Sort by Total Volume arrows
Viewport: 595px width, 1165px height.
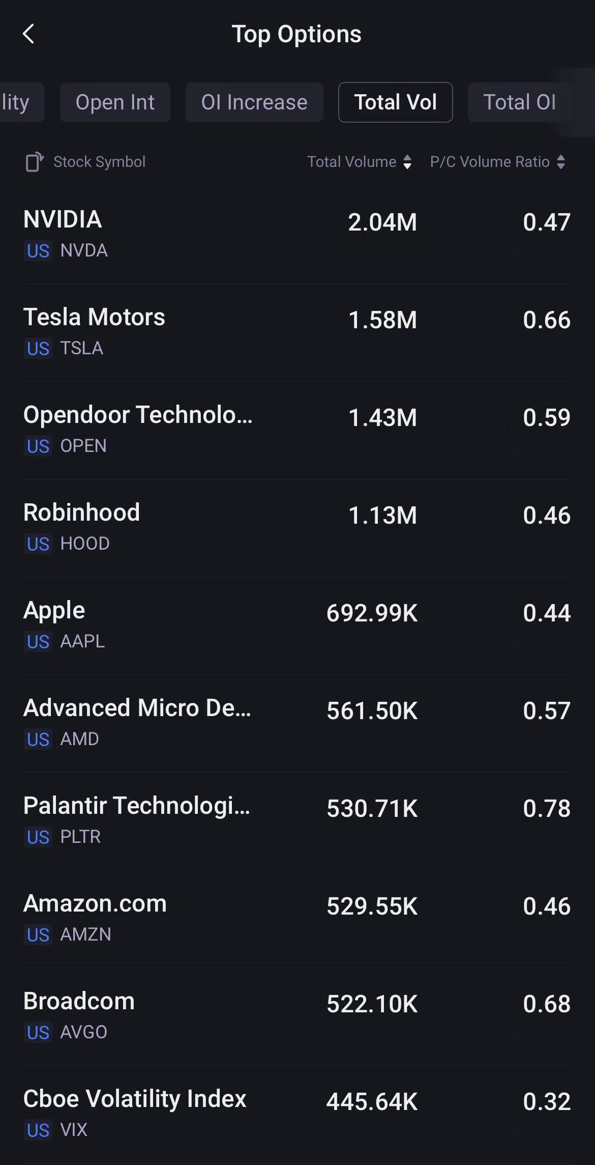tap(407, 162)
